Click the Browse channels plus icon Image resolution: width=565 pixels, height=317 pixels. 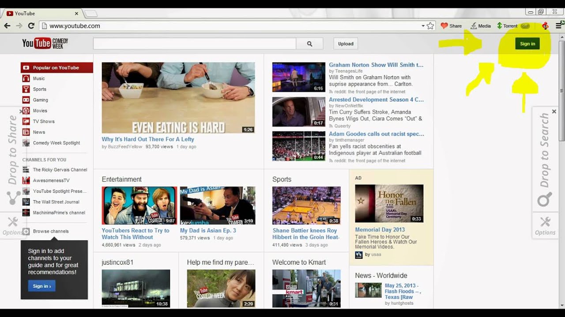[26, 231]
